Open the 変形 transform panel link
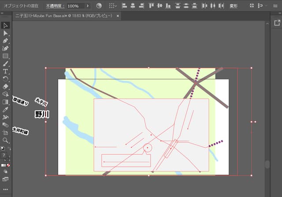282x197 pixels. click(x=234, y=6)
